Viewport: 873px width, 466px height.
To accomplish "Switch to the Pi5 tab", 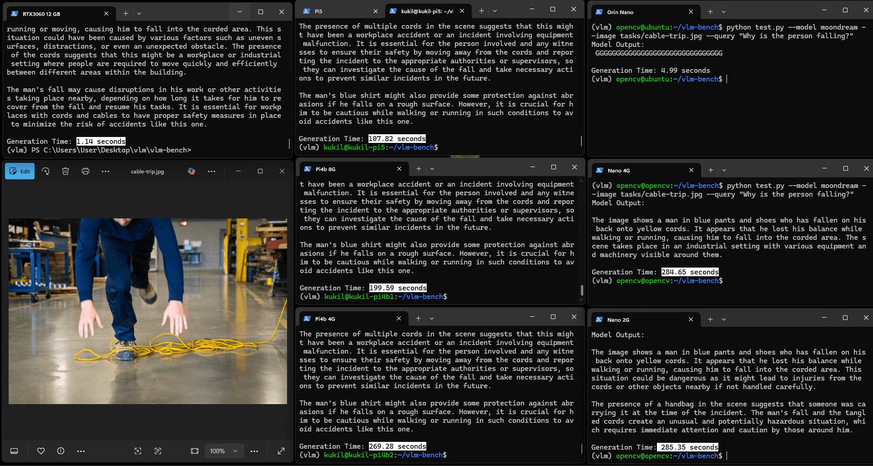I will pos(340,11).
